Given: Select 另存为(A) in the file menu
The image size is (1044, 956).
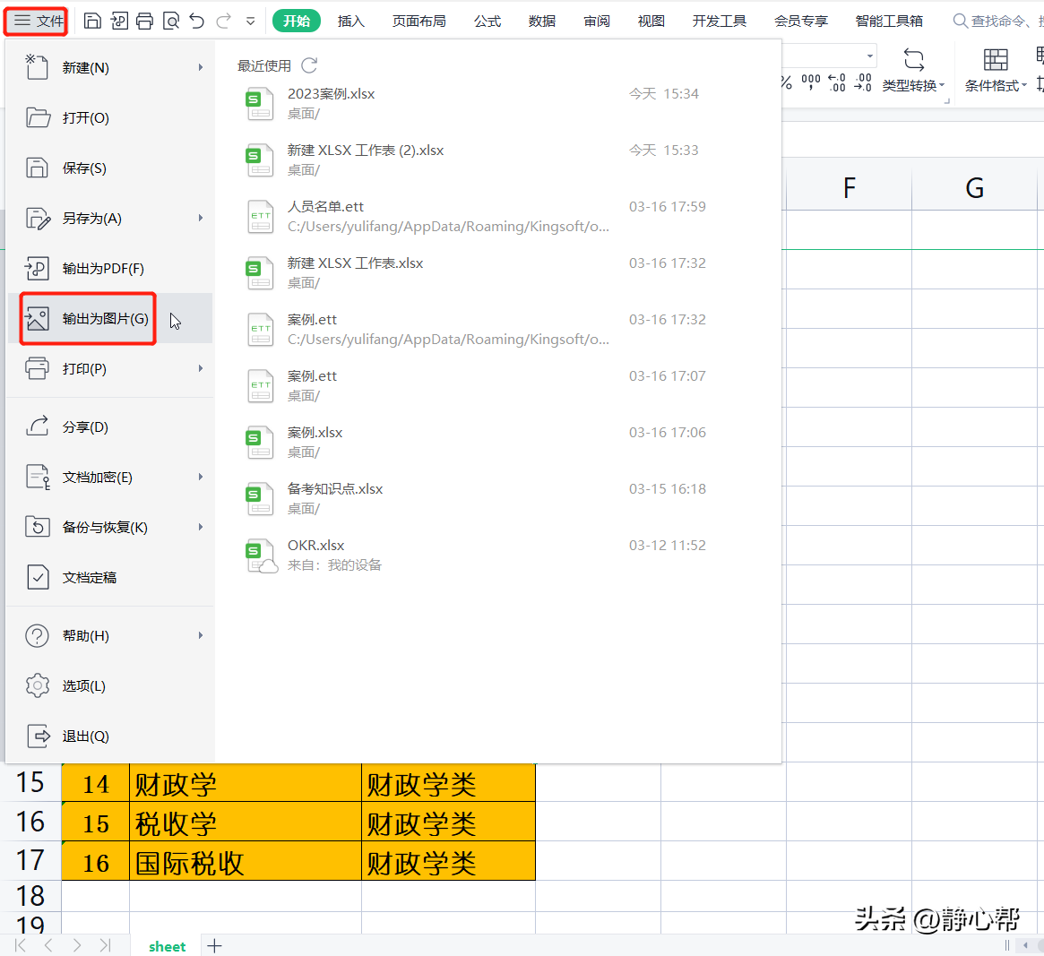Looking at the screenshot, I should (110, 219).
